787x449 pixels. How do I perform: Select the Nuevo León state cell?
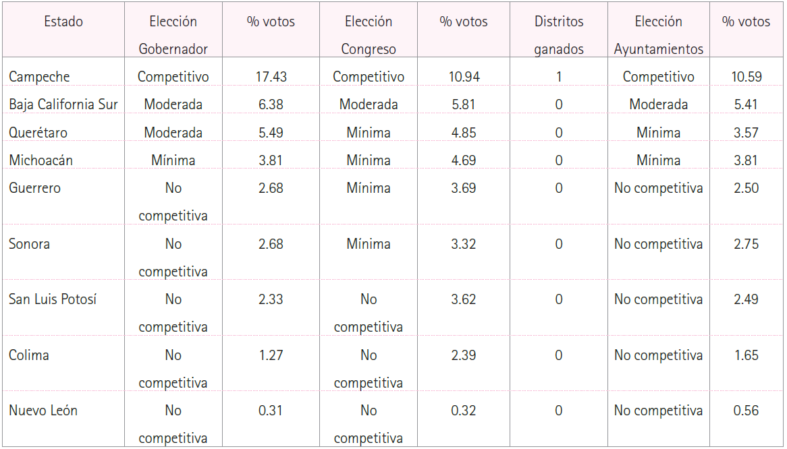43,411
